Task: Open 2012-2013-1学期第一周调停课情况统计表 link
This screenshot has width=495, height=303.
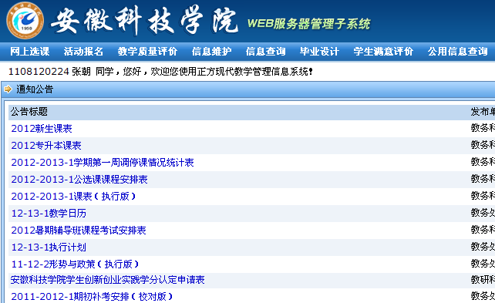Action: (x=103, y=163)
